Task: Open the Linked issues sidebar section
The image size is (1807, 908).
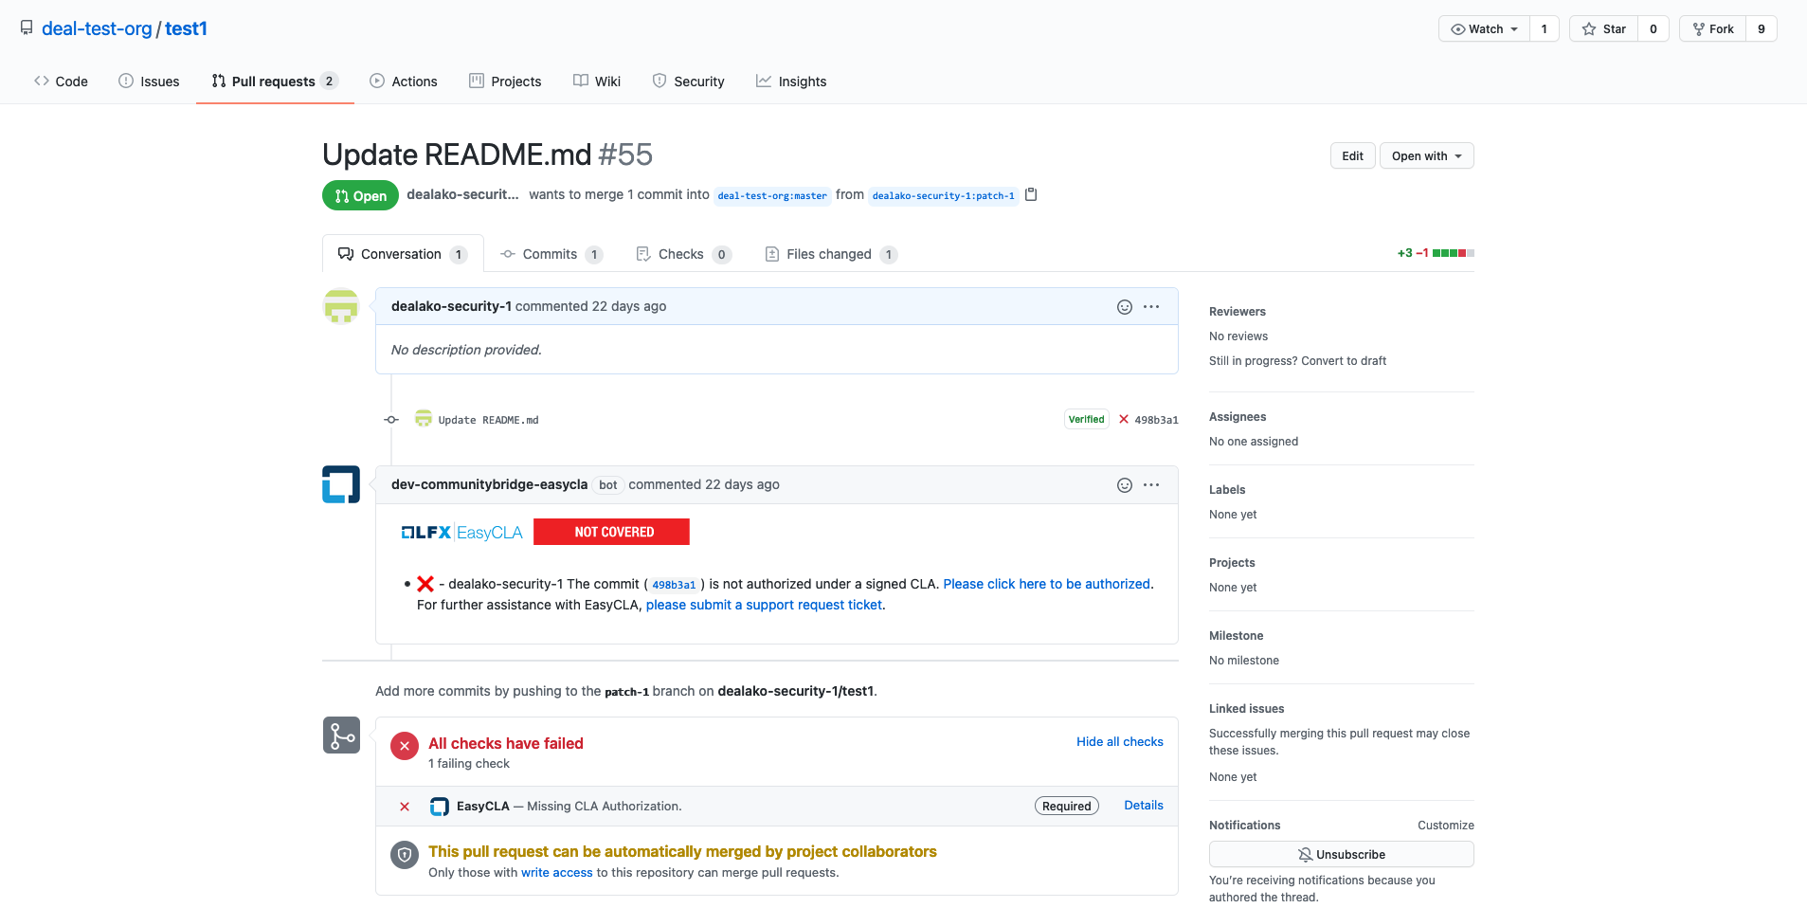Action: click(x=1246, y=708)
